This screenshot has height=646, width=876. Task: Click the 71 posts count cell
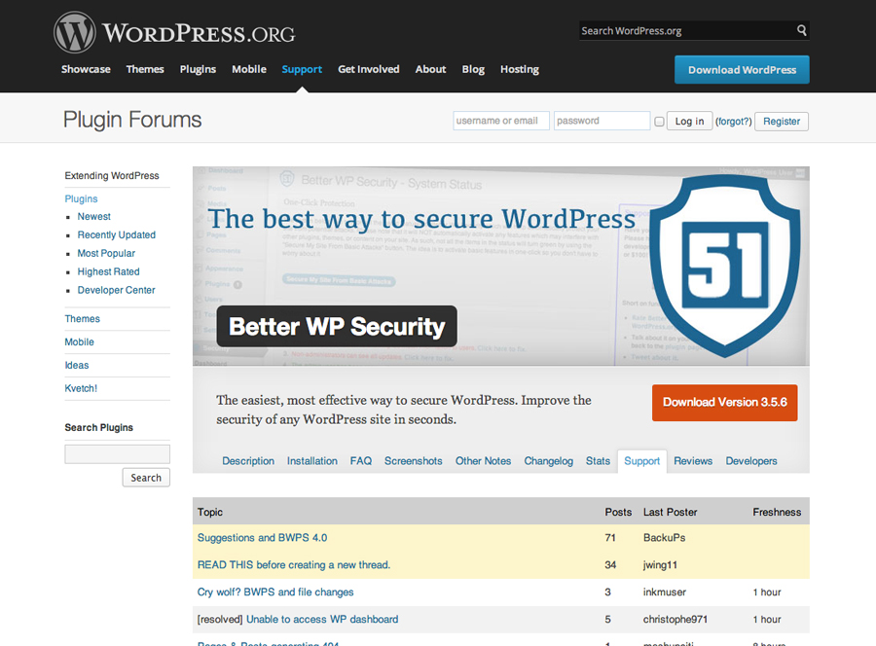tap(610, 538)
